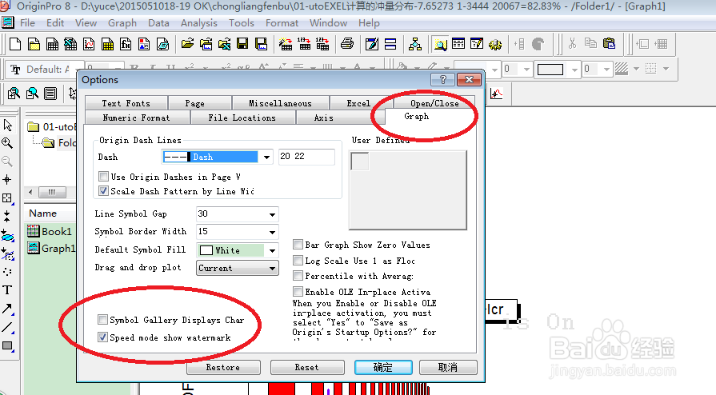Enable Use Origin Dashes in Page View

point(104,176)
